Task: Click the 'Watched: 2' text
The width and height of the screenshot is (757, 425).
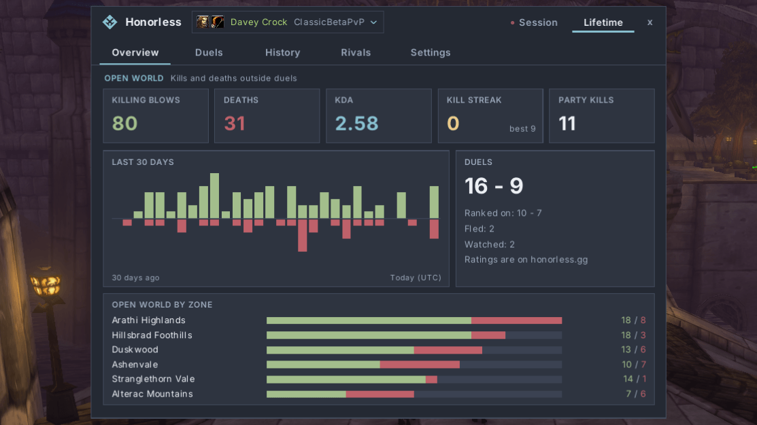Action: pos(490,244)
